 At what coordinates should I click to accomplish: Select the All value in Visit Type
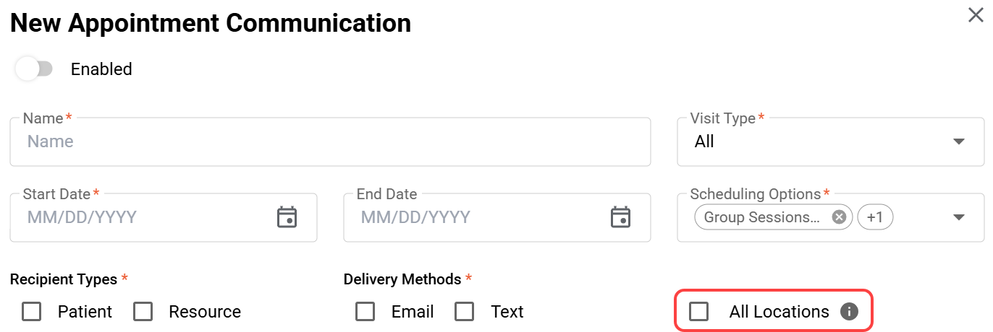point(704,141)
